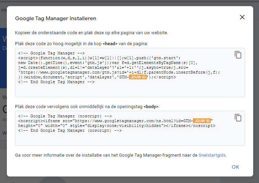Click the OK button
The image size is (259, 183).
235,167
